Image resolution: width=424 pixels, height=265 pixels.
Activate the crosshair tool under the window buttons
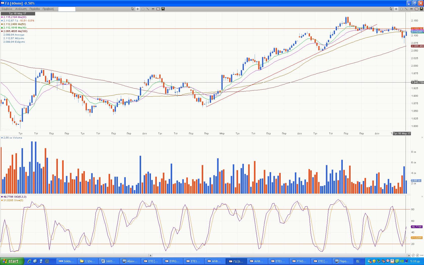coord(396,9)
